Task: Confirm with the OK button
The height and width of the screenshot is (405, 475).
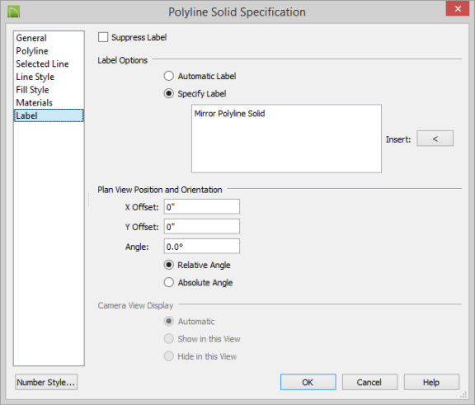Action: 308,382
